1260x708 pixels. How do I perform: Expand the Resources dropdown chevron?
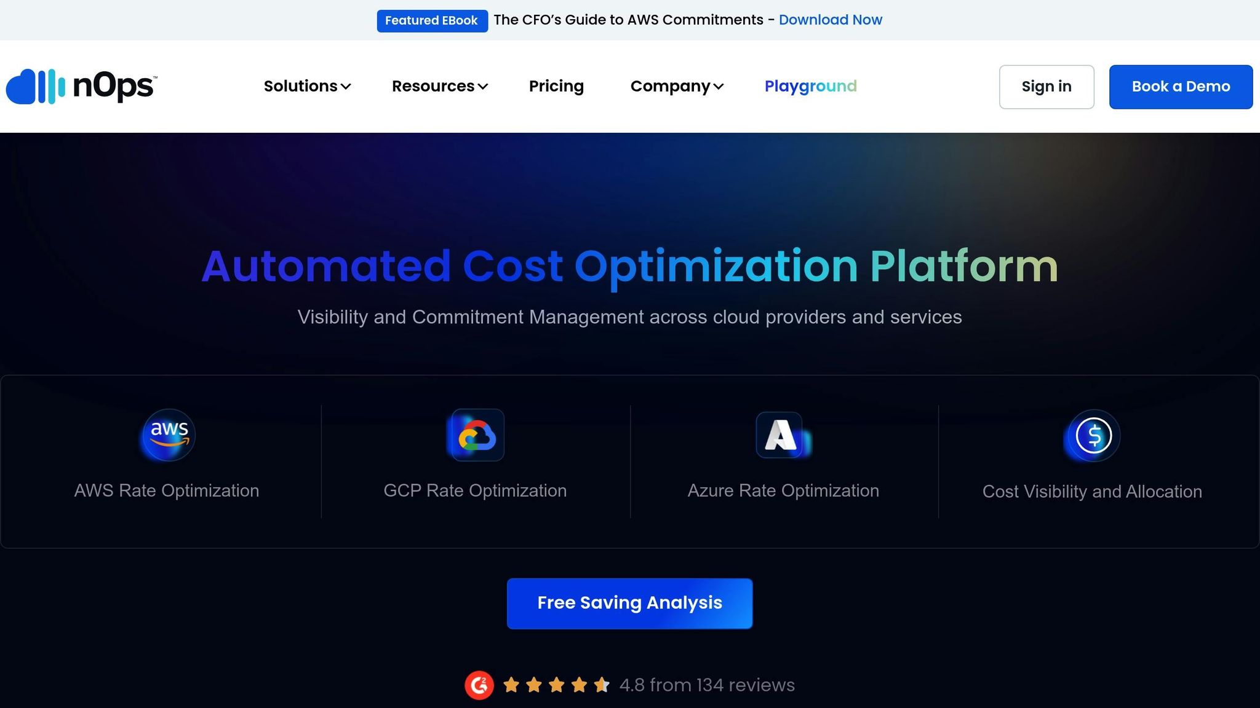pos(483,87)
